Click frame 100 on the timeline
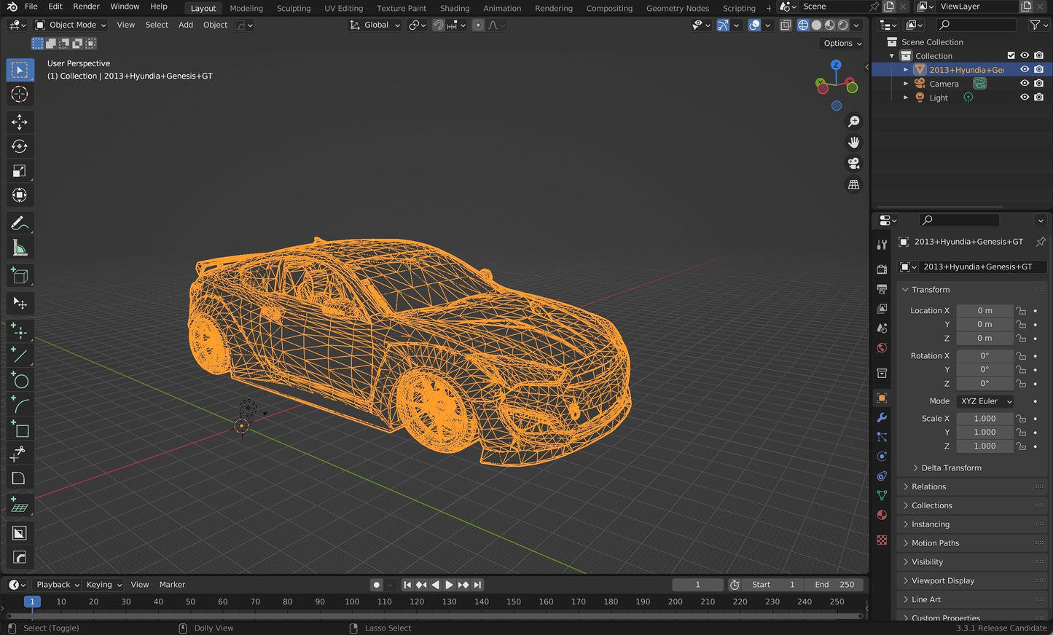 [x=352, y=602]
